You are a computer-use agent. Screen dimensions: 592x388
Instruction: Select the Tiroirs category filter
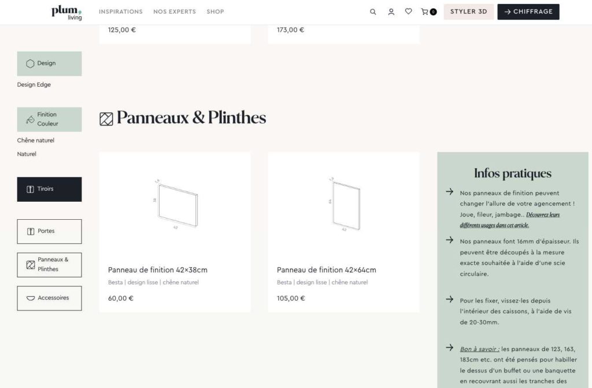tap(50, 189)
